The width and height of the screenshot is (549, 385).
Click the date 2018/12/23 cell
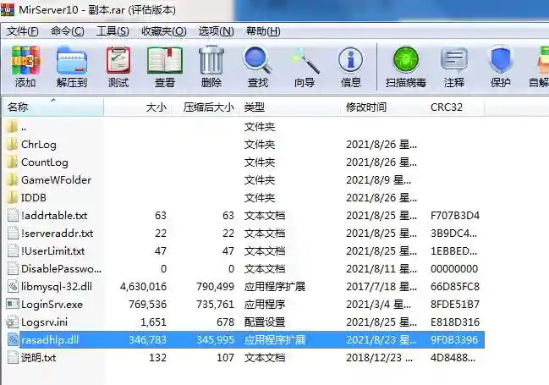[x=380, y=358]
